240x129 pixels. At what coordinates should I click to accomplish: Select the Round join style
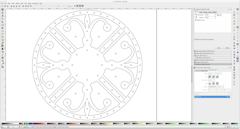(x=214, y=77)
